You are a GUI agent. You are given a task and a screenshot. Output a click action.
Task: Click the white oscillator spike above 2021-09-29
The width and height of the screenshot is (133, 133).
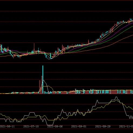pos(97,100)
